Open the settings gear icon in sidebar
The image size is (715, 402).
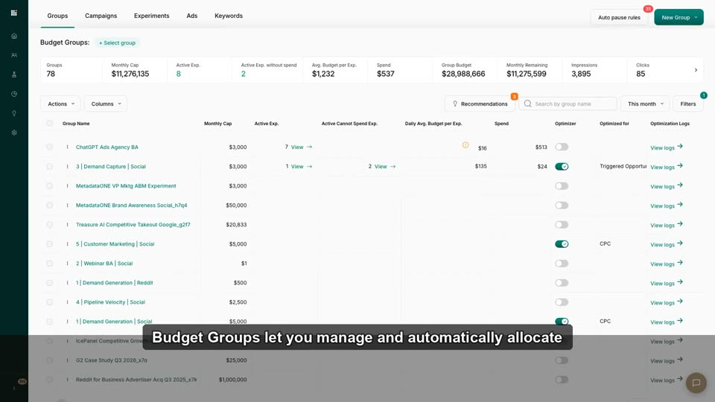click(14, 133)
